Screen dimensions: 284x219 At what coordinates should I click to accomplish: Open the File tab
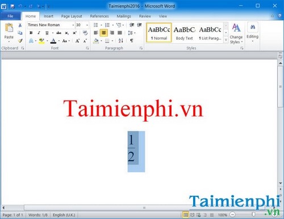10,16
